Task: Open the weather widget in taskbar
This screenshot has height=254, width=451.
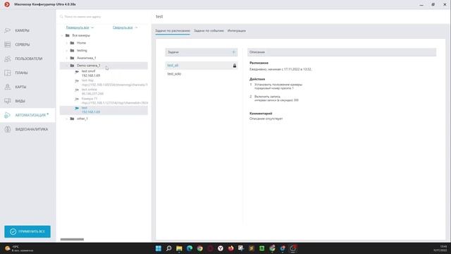Action: [19, 248]
